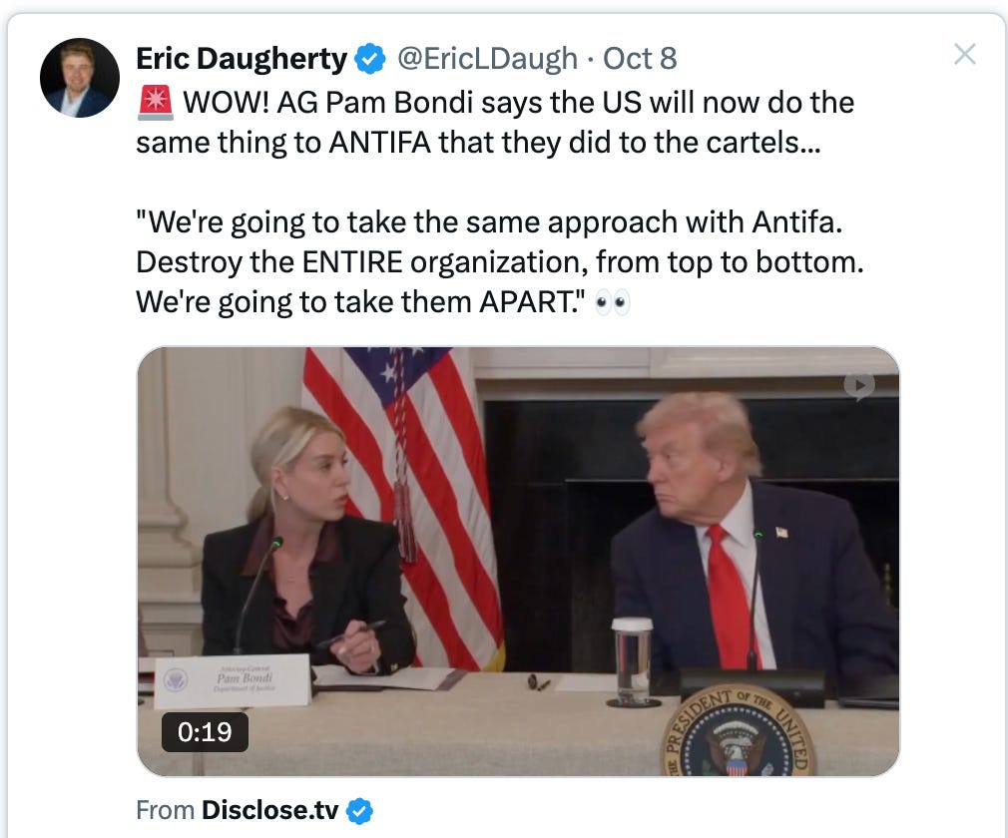The image size is (1008, 838).
Task: Click the quoted text about taking them APART
Action: click(x=499, y=261)
